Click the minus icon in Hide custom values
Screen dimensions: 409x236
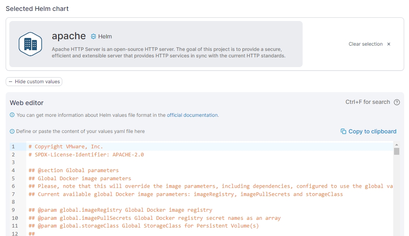(11, 82)
